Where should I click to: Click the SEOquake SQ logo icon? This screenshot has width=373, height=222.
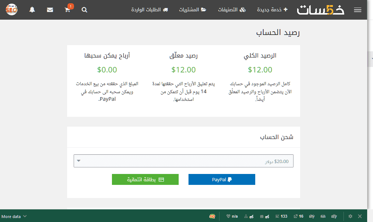(212, 216)
